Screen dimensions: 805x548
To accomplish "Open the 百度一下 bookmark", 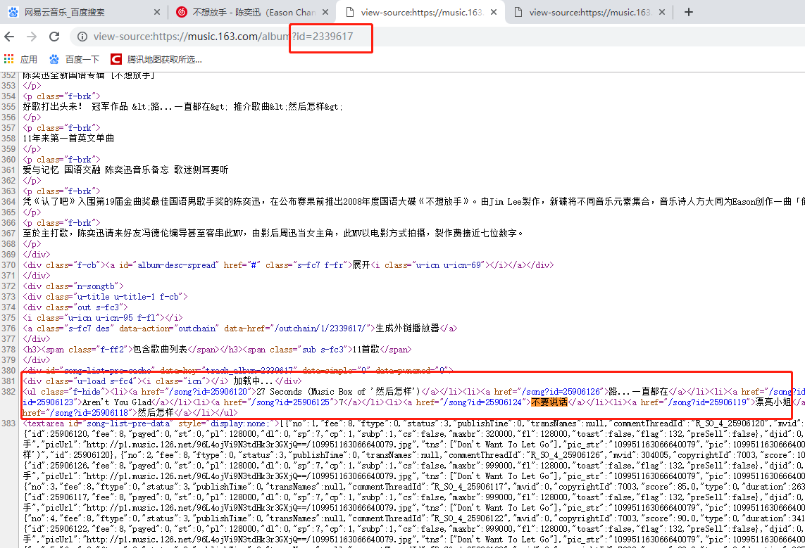I will tap(74, 60).
